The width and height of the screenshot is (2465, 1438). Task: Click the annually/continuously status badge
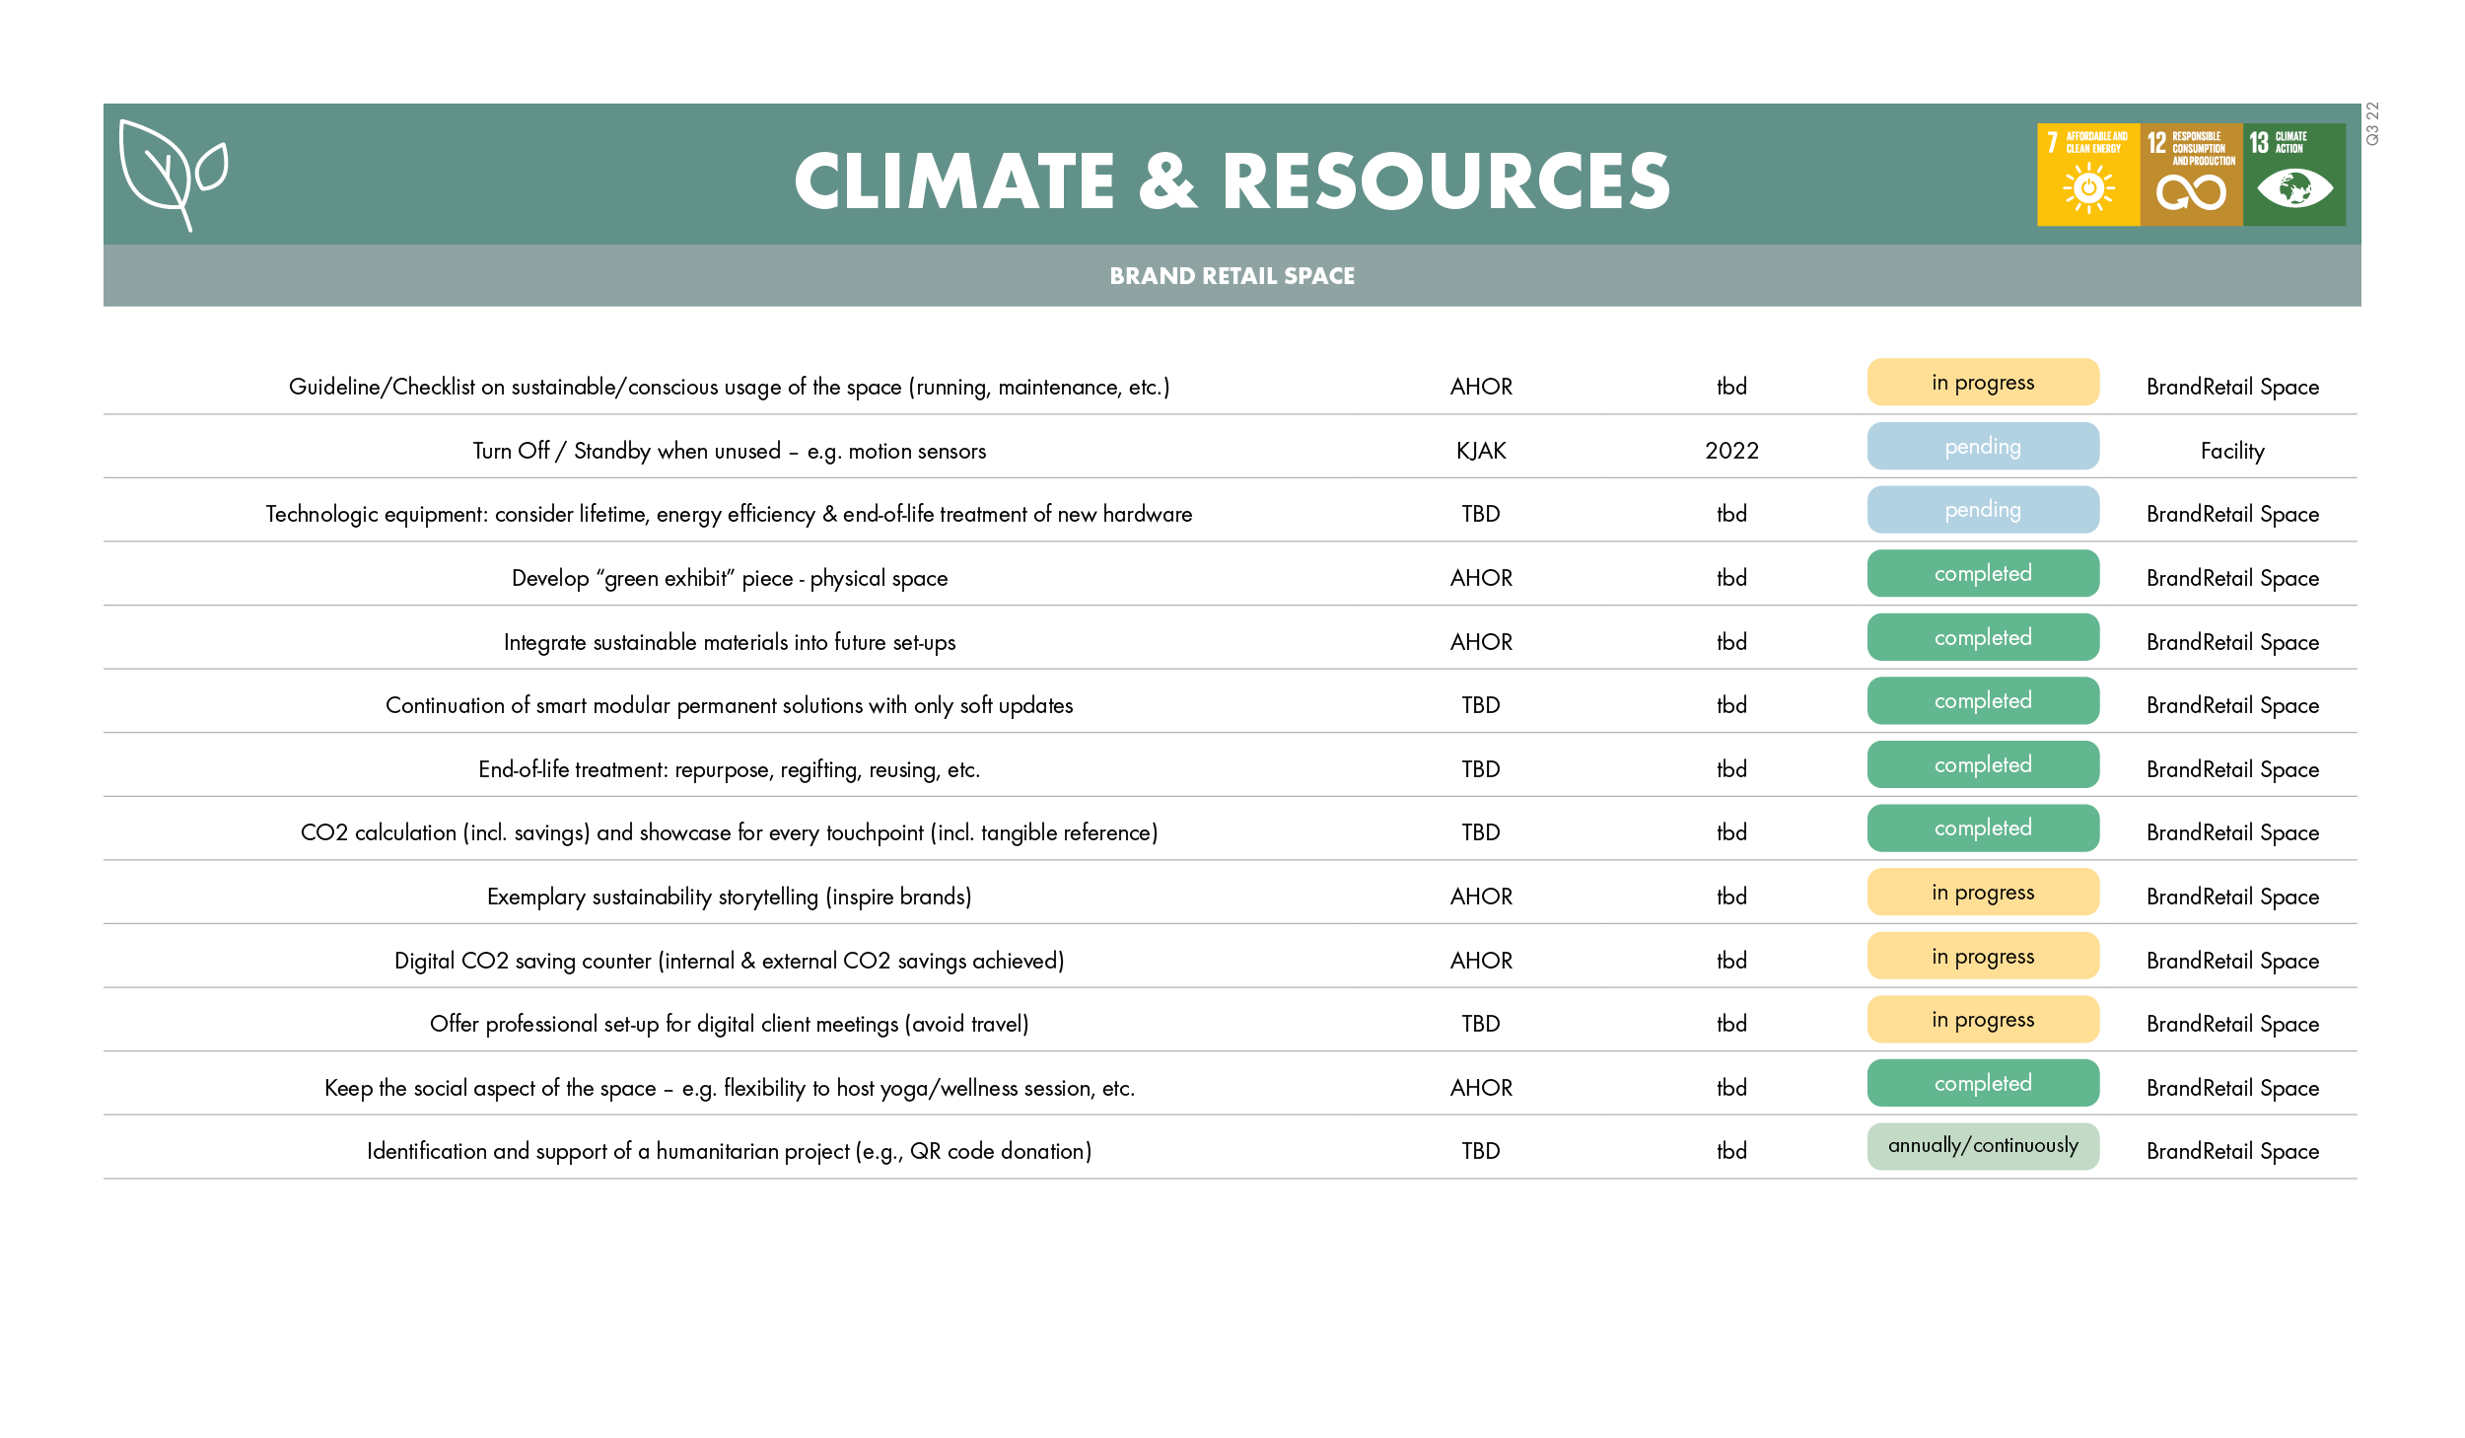[1982, 1146]
